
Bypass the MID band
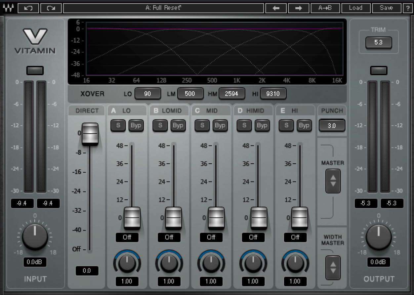pyautogui.click(x=220, y=125)
